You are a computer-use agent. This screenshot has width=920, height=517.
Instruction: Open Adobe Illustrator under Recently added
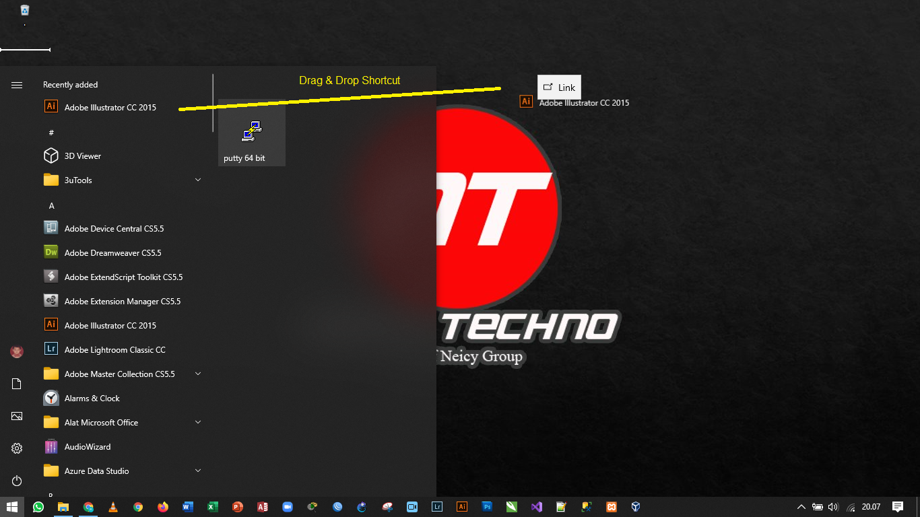(x=123, y=107)
